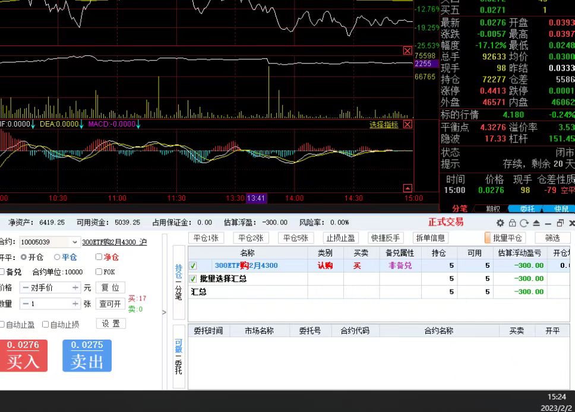
Task: Click price field showing 对手价
Action: tap(50, 288)
